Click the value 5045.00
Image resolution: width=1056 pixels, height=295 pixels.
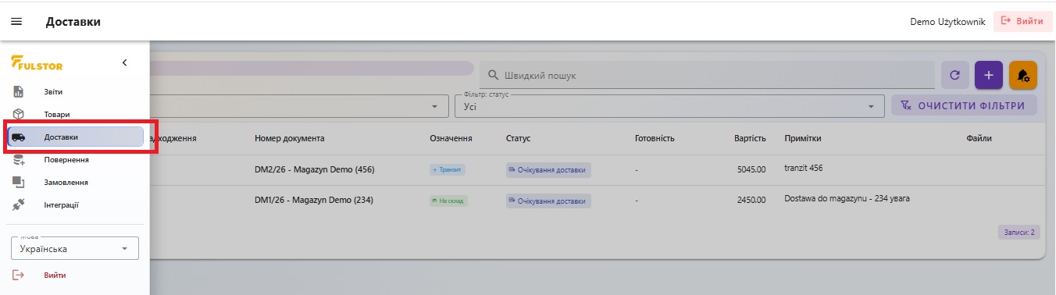(x=751, y=169)
